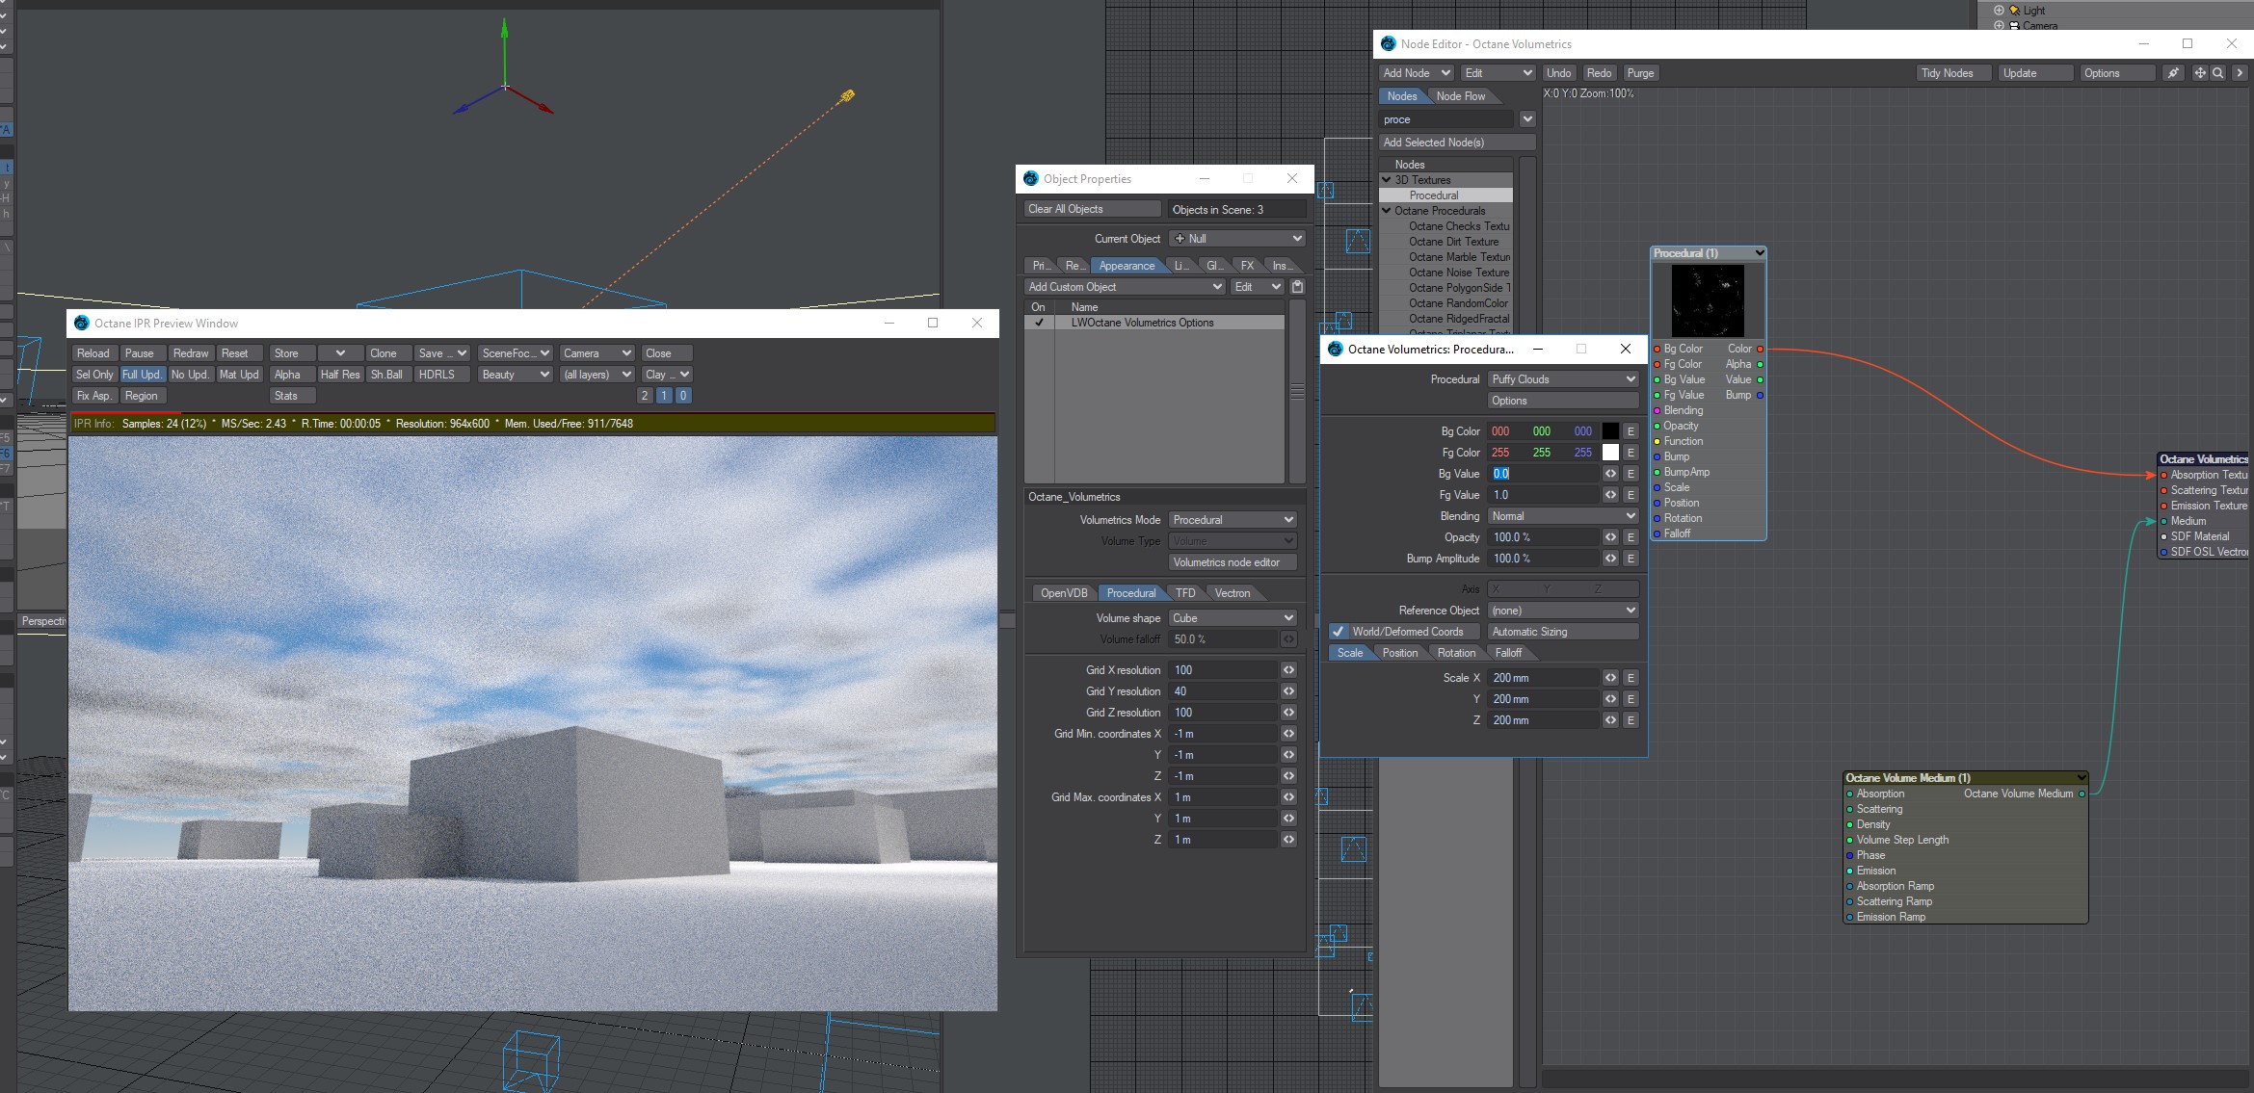Click the clipboard paste icon in Object Properties
2254x1093 pixels.
[1297, 287]
